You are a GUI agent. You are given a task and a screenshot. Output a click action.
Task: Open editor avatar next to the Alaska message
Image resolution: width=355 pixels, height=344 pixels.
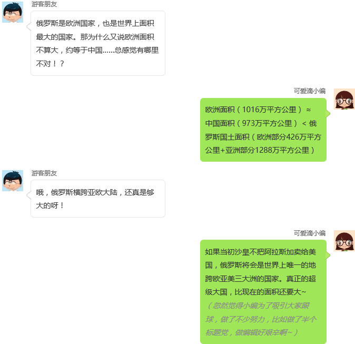[344, 241]
